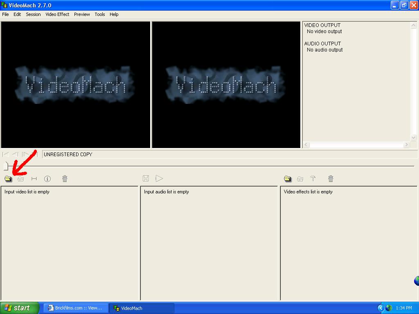Open the File menu
The width and height of the screenshot is (419, 314).
point(5,14)
